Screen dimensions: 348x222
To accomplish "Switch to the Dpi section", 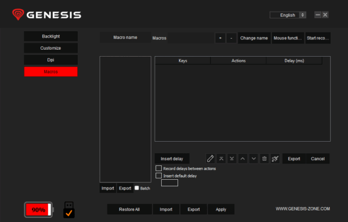I will tap(51, 60).
